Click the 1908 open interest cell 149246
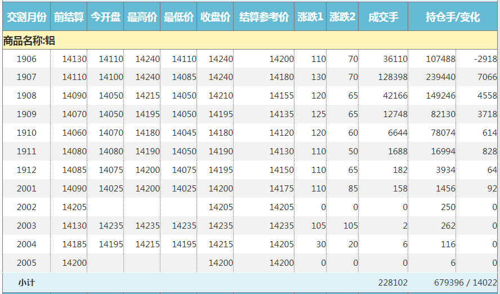 (x=441, y=96)
